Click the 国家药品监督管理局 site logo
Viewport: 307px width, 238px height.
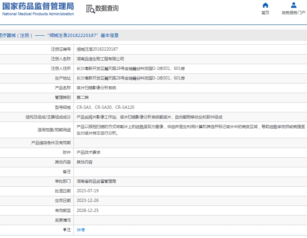point(38,6)
